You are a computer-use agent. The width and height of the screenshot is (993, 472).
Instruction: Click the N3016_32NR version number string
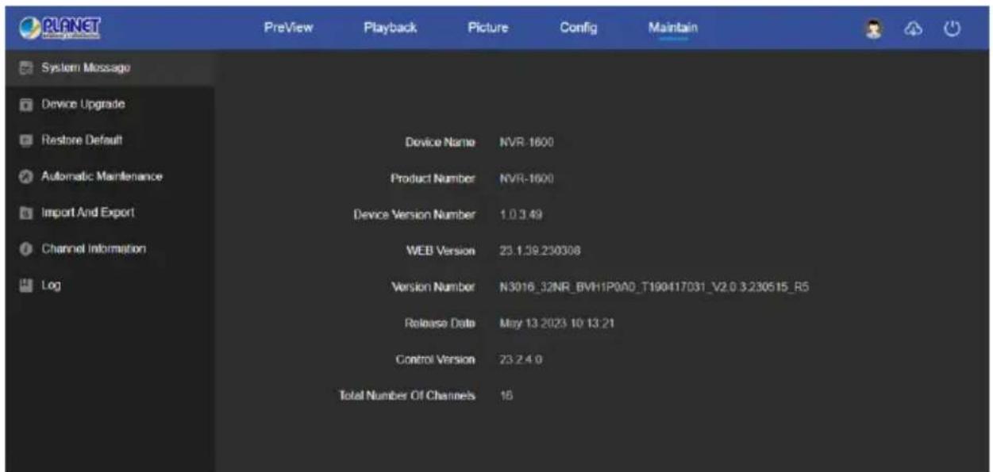tap(654, 287)
